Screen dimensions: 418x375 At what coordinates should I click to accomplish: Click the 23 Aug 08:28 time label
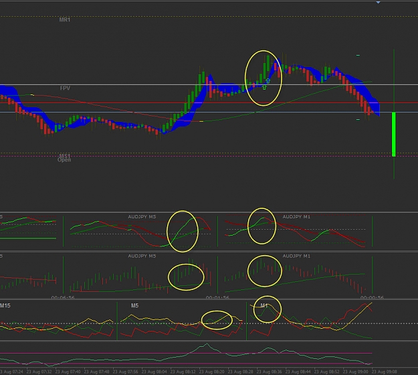tap(241, 371)
